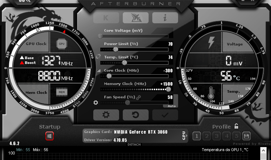Click the thermometer temperature icon

click(211, 93)
